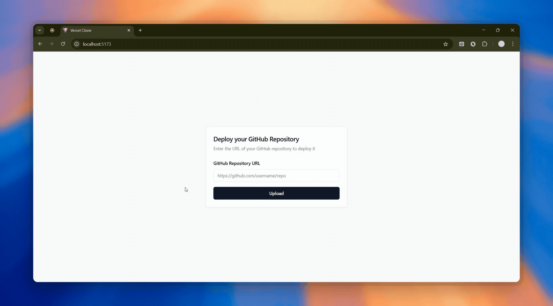Minimize the browser window
Image resolution: width=553 pixels, height=306 pixels.
point(484,30)
